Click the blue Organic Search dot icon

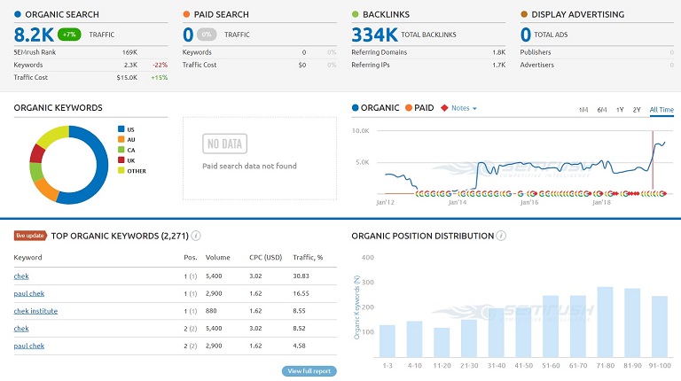18,14
